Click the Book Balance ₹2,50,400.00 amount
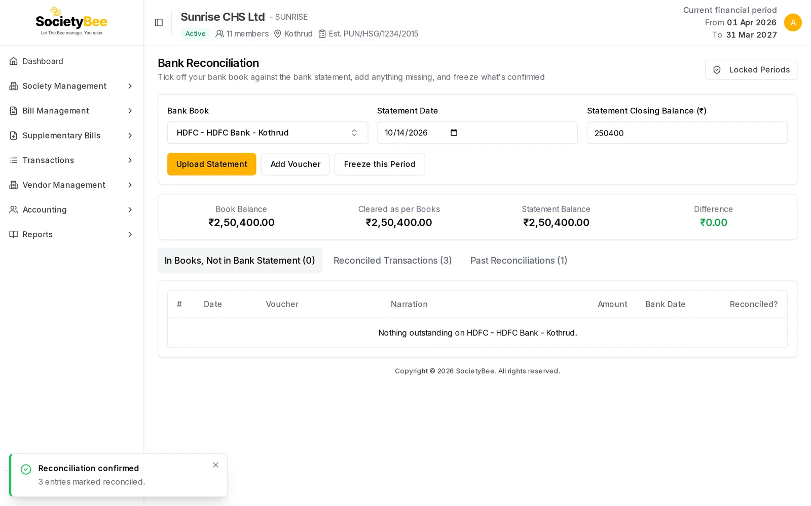The image size is (811, 506). (x=241, y=223)
